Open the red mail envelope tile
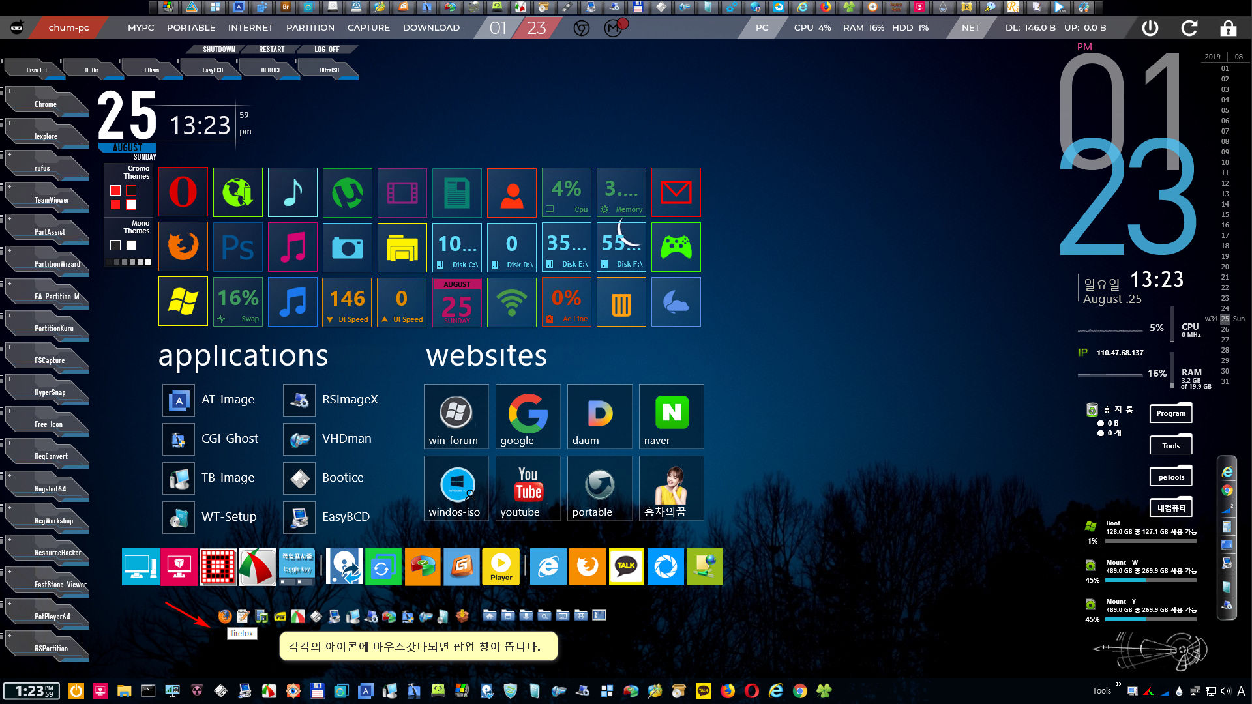 pos(676,192)
